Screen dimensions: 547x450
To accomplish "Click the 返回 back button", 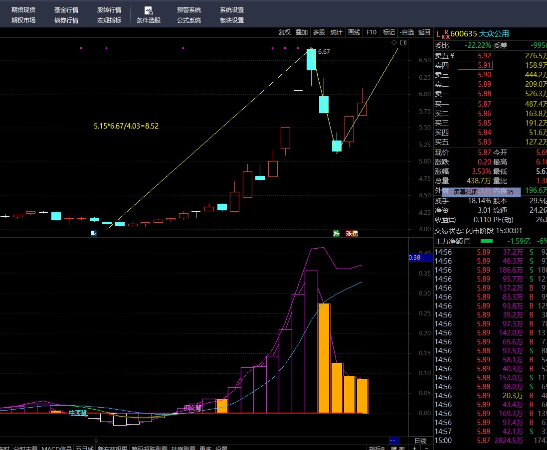I will tap(424, 32).
